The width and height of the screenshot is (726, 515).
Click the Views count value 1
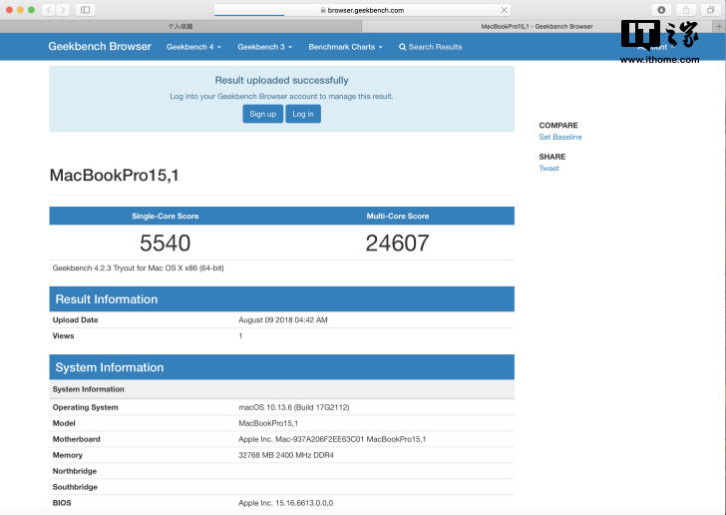click(x=240, y=335)
